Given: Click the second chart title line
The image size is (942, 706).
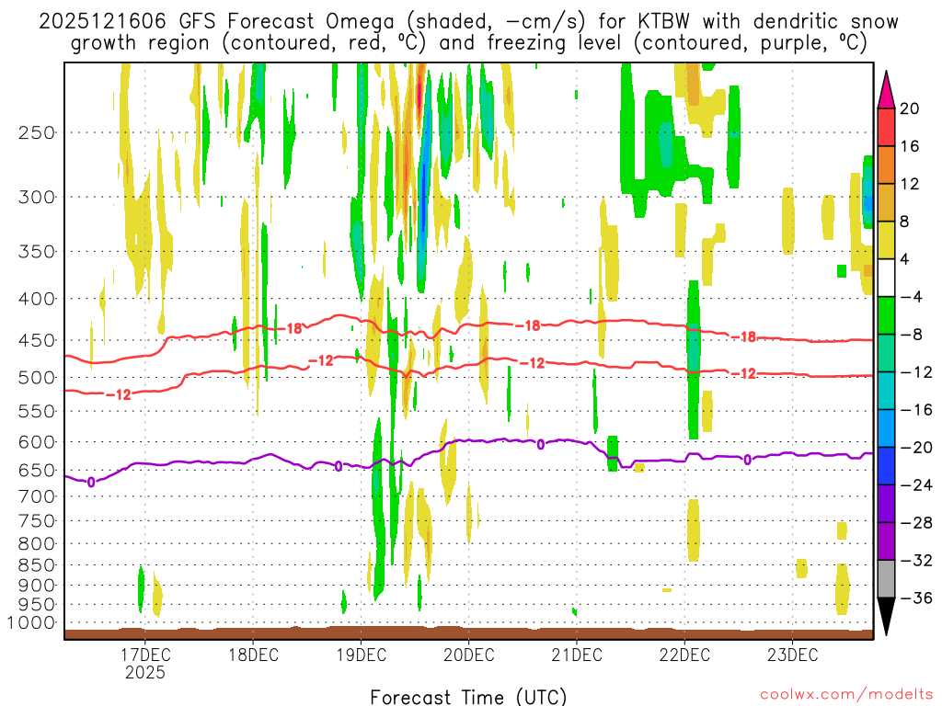Looking at the screenshot, I should pyautogui.click(x=468, y=43).
